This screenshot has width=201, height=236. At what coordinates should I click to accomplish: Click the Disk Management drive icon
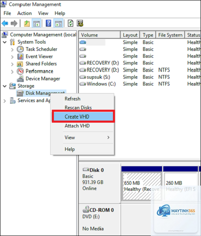[x=20, y=93]
